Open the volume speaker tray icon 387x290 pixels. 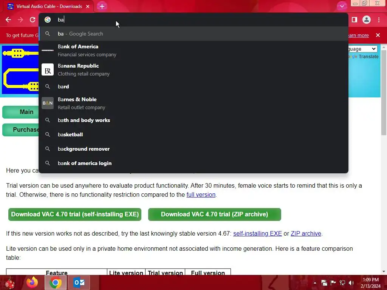pos(351,283)
